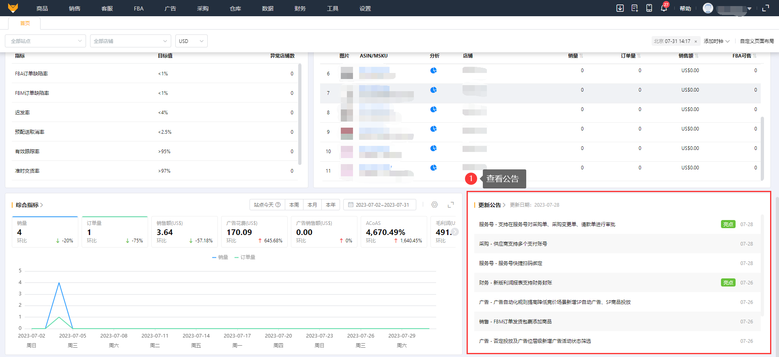Toggle the 销量 metric card
The height and width of the screenshot is (357, 779).
[45, 232]
